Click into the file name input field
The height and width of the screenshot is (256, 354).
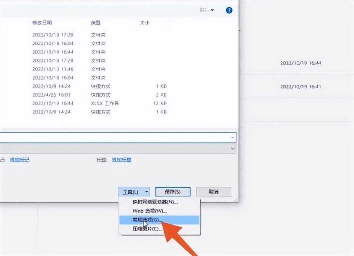[x=115, y=137]
